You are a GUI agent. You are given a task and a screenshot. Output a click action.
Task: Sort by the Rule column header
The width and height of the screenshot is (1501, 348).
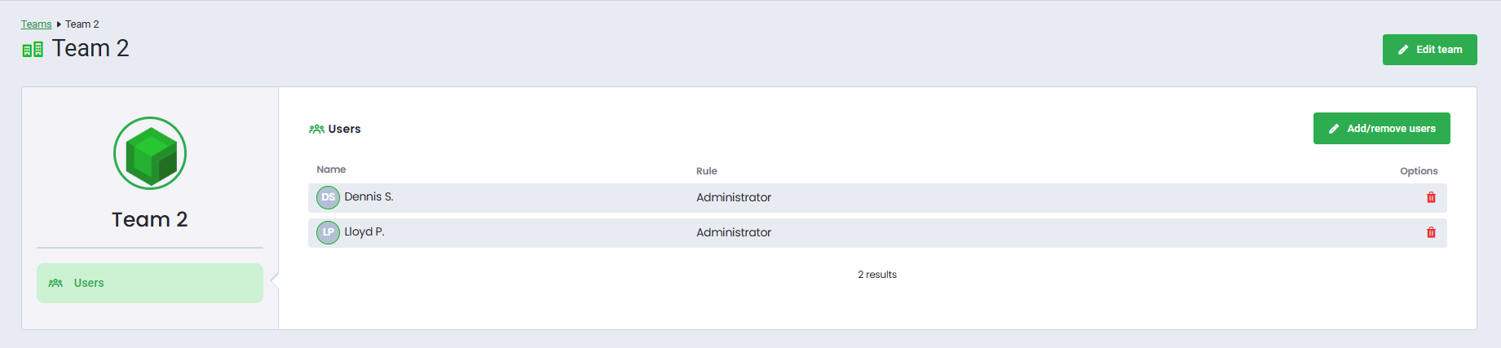point(707,171)
